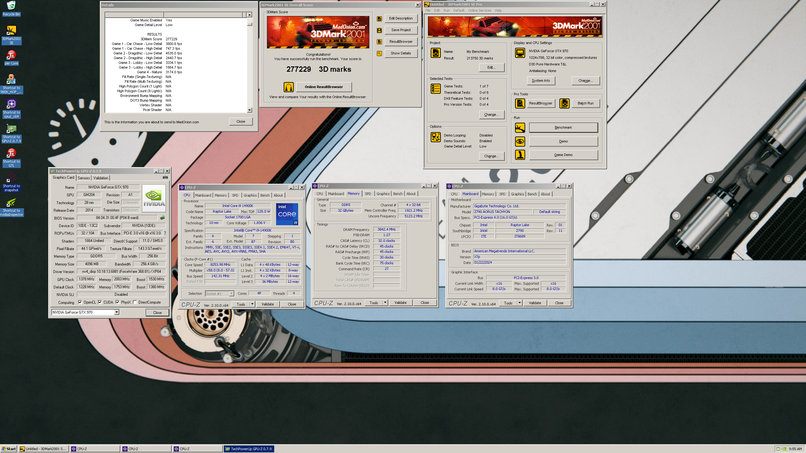806x453 pixels.
Task: Toggle the CUDA checkbox in GPU-Z
Action: (x=100, y=302)
